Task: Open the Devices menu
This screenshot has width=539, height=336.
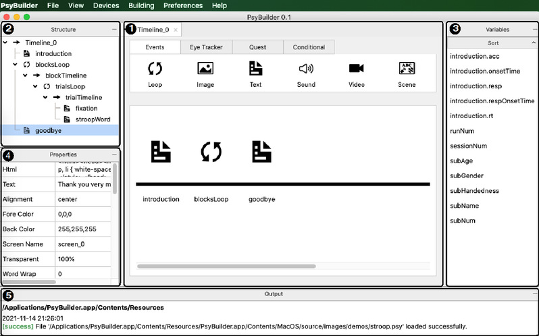Action: (x=106, y=5)
